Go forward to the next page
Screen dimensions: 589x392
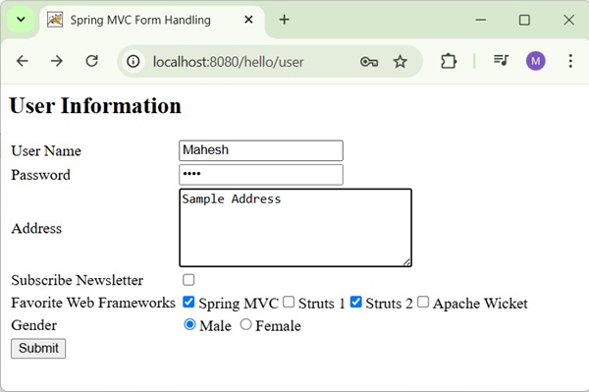coord(57,61)
